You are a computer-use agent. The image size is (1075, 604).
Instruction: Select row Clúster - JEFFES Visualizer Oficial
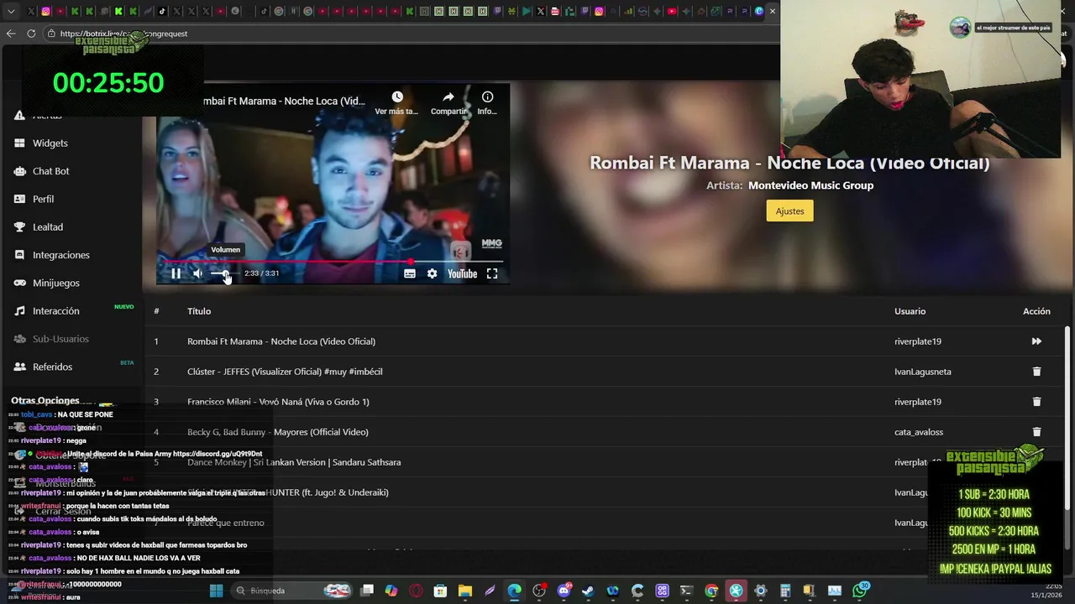click(x=605, y=372)
